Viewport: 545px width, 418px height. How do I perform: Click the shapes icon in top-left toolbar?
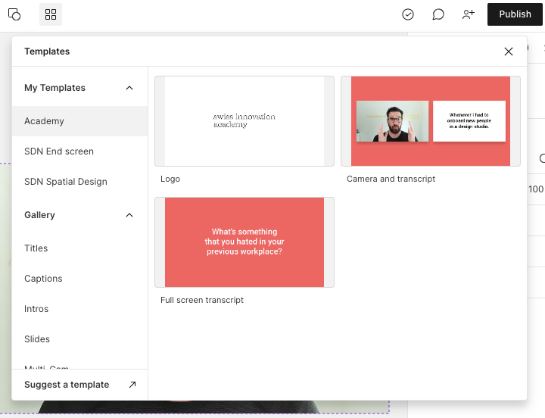(x=14, y=14)
